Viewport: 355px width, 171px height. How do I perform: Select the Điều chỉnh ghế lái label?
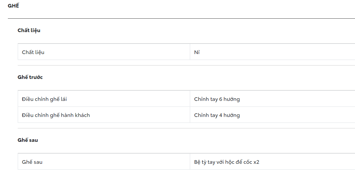pos(44,99)
